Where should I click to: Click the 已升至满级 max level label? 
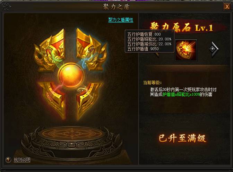(182, 138)
